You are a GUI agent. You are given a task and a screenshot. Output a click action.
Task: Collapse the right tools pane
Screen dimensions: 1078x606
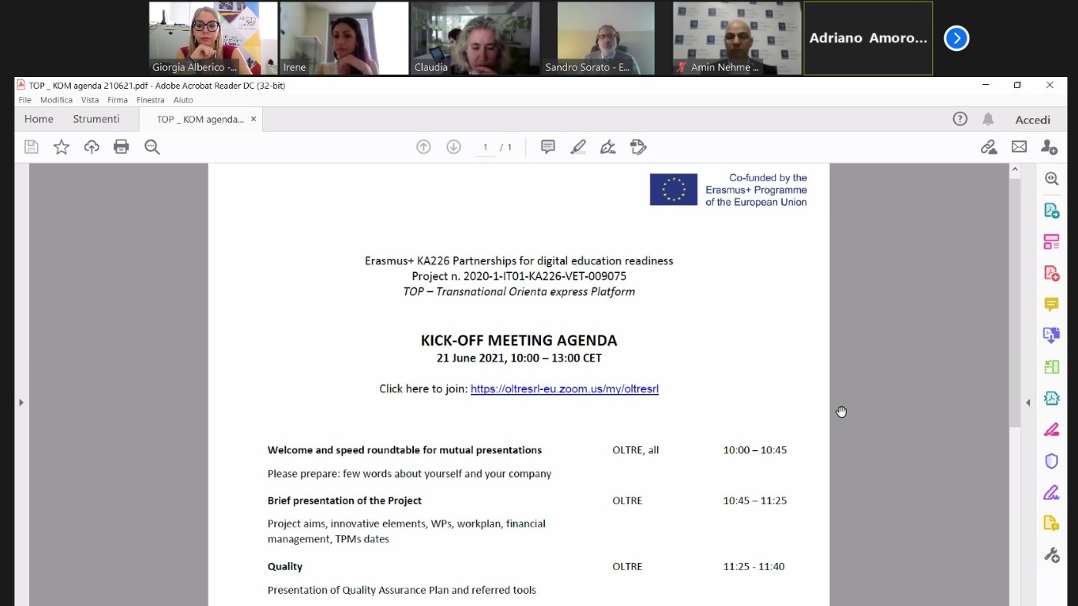[x=1028, y=402]
